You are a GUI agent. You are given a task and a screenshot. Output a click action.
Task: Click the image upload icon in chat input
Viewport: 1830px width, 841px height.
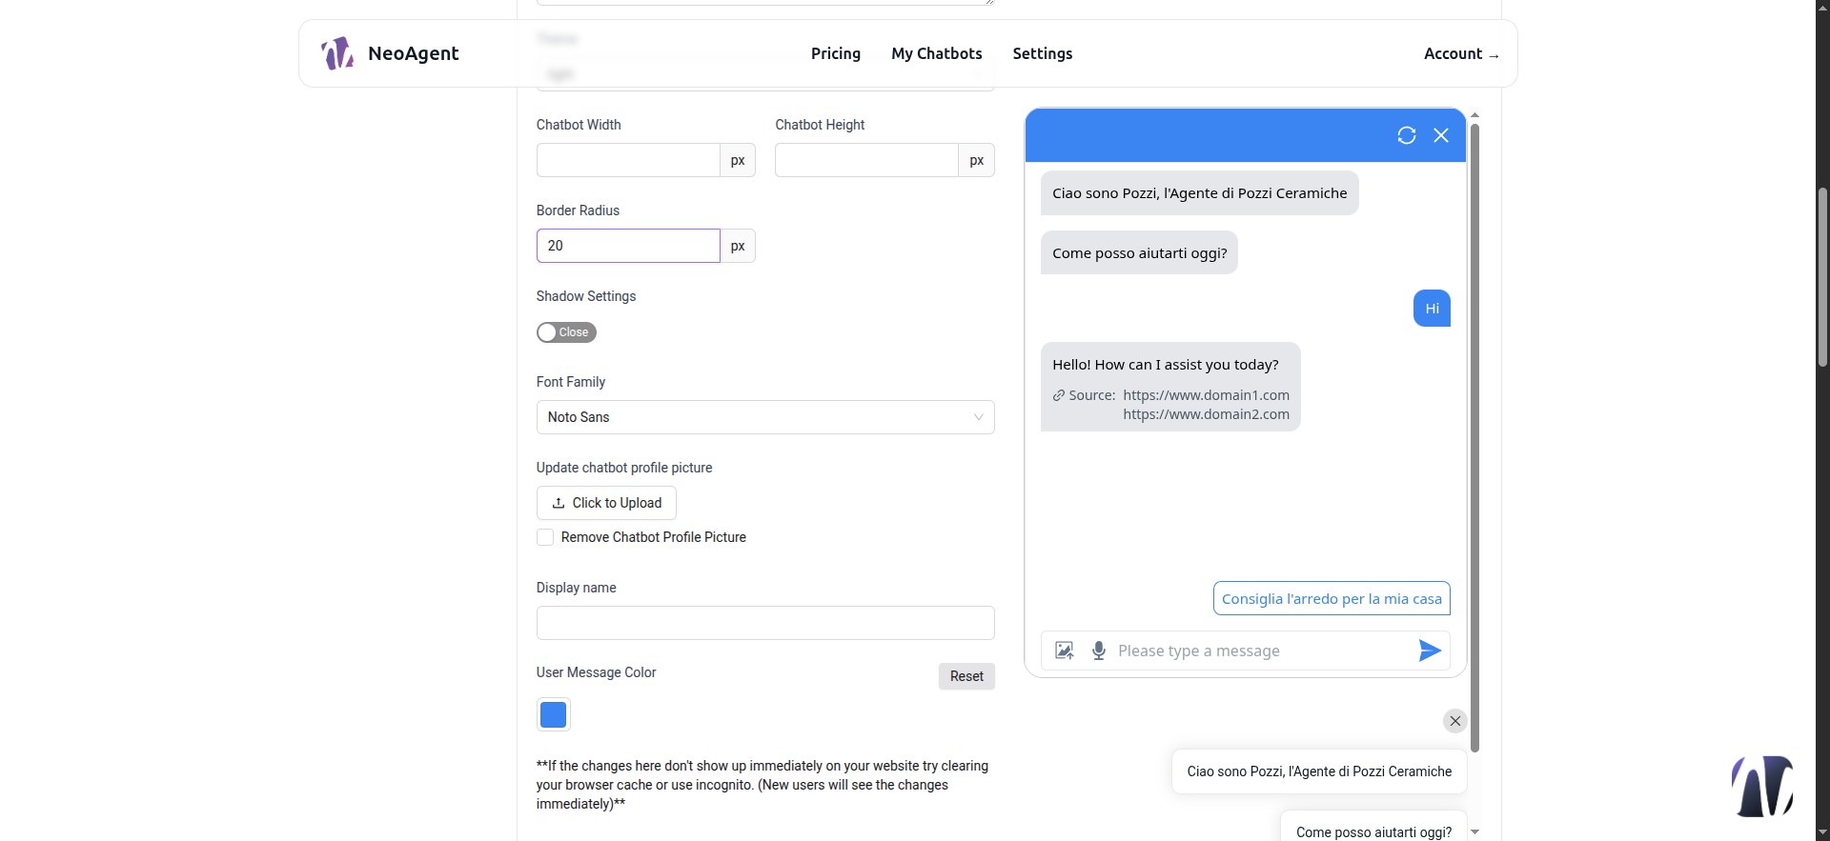[1065, 651]
